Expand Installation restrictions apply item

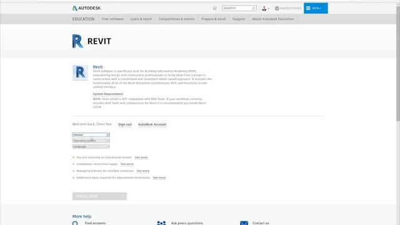pyautogui.click(x=74, y=164)
